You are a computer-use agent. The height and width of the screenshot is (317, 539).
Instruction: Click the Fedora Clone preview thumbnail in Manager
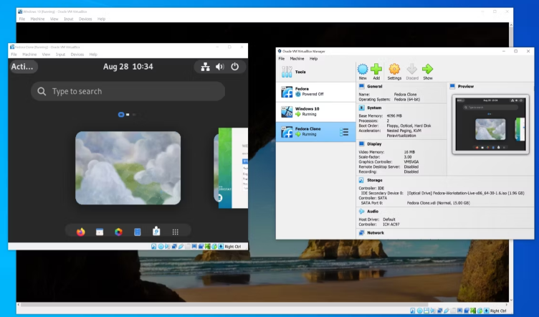(490, 125)
